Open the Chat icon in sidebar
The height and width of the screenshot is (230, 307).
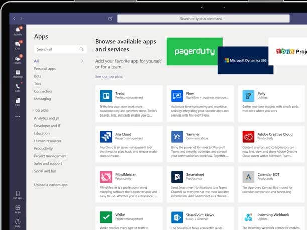[18, 45]
